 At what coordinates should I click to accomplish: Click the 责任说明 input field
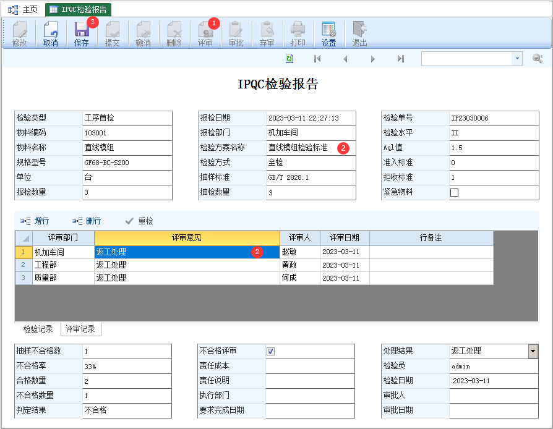pyautogui.click(x=310, y=381)
